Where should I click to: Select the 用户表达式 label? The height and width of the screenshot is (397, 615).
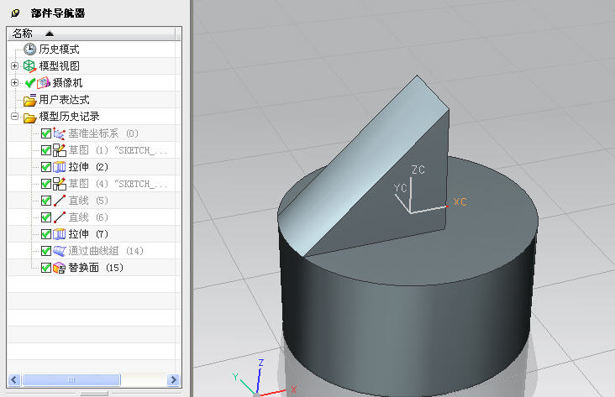(x=65, y=100)
